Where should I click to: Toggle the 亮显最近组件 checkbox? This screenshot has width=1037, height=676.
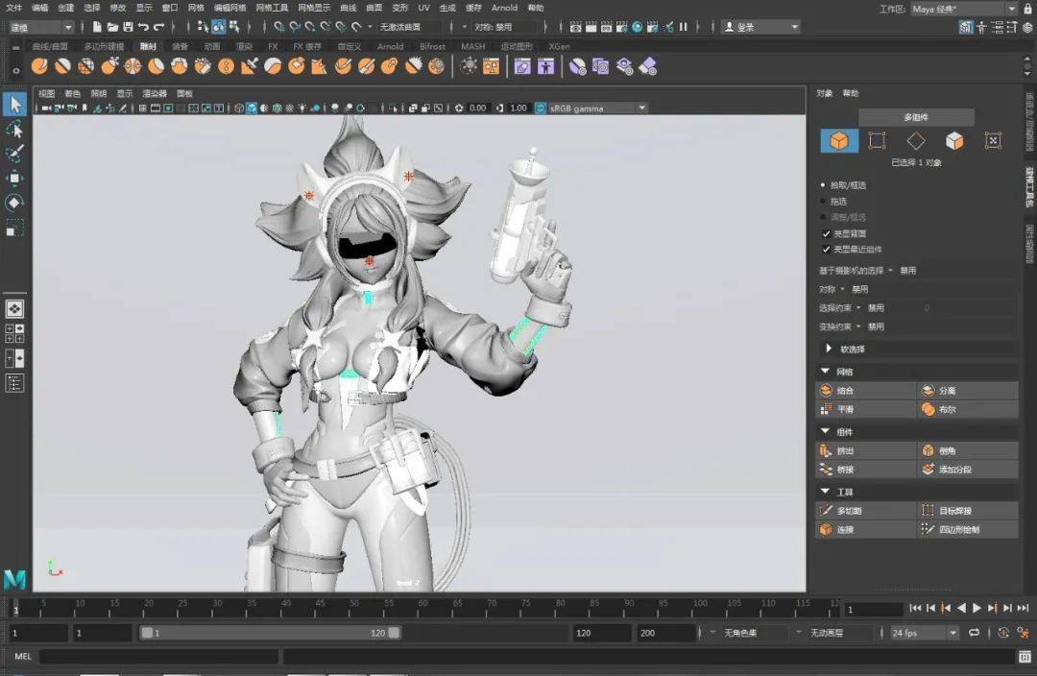tap(827, 249)
